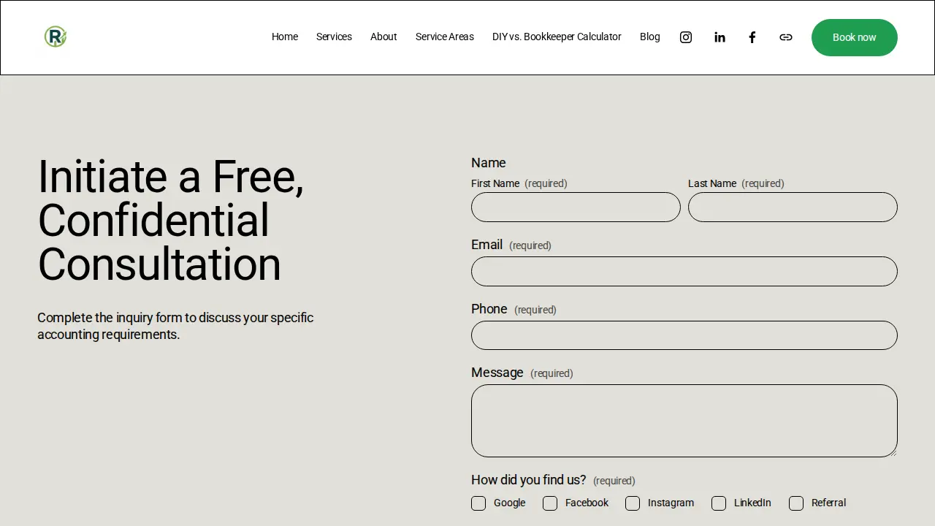Mark the Referral checkbox
The width and height of the screenshot is (935, 526).
(x=796, y=503)
